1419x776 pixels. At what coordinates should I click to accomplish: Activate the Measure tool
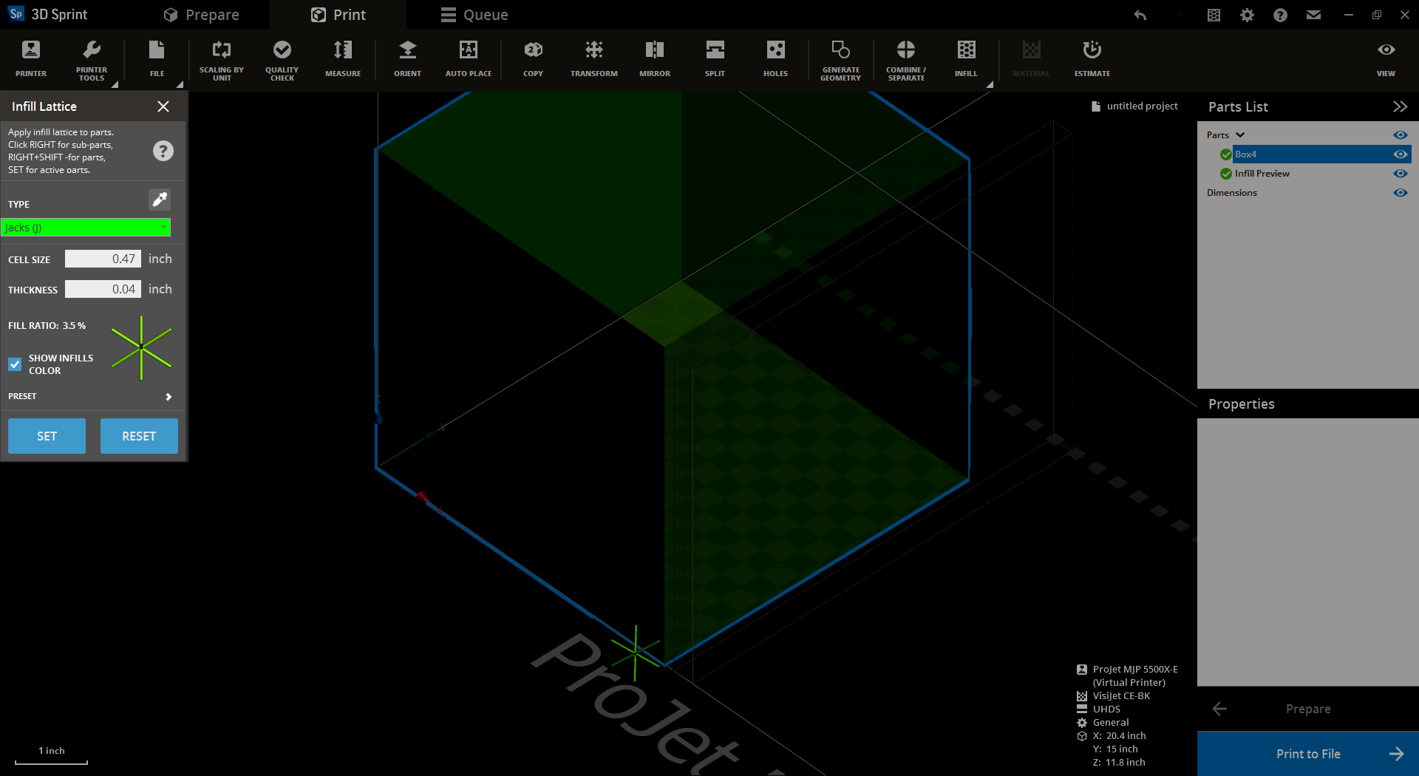point(342,59)
